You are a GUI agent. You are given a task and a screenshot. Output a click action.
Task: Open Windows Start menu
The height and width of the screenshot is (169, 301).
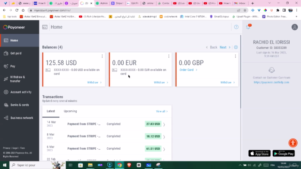[5, 165]
